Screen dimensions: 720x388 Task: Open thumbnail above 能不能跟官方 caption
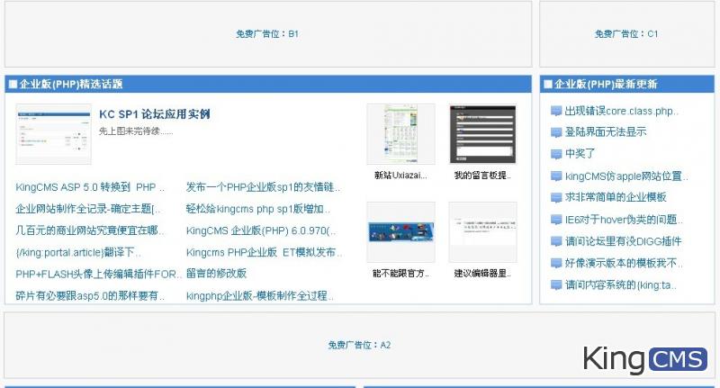click(400, 232)
